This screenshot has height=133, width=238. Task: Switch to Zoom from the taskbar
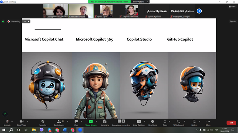[80, 130]
